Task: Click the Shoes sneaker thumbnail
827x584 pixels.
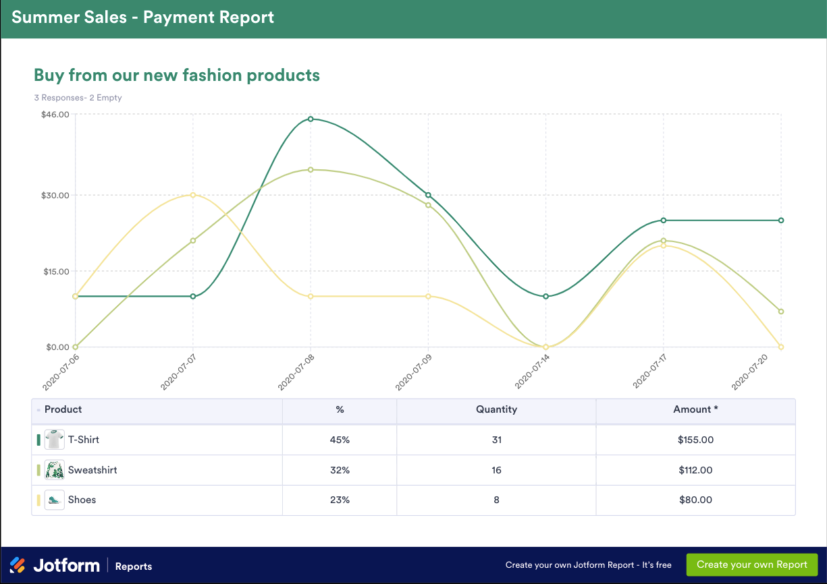Action: pyautogui.click(x=54, y=500)
